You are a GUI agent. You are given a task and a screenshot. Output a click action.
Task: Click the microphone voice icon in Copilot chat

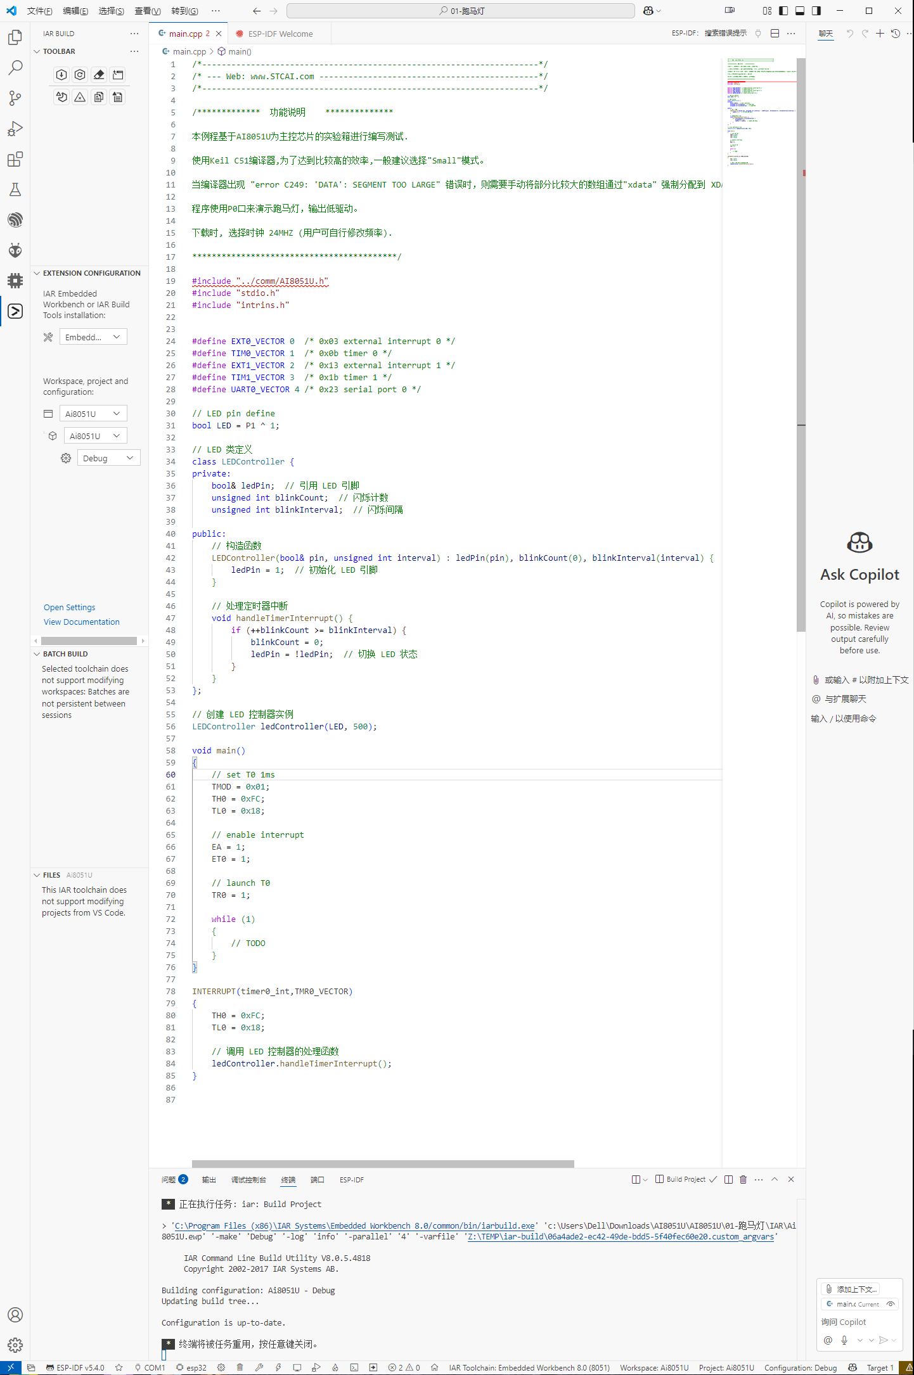pyautogui.click(x=844, y=1340)
